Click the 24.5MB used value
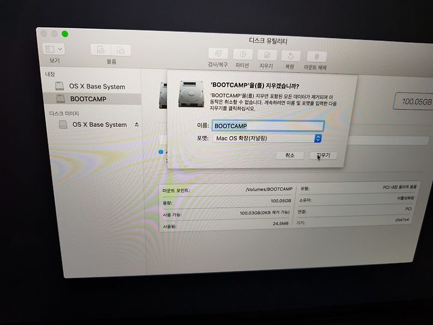 [x=281, y=223]
